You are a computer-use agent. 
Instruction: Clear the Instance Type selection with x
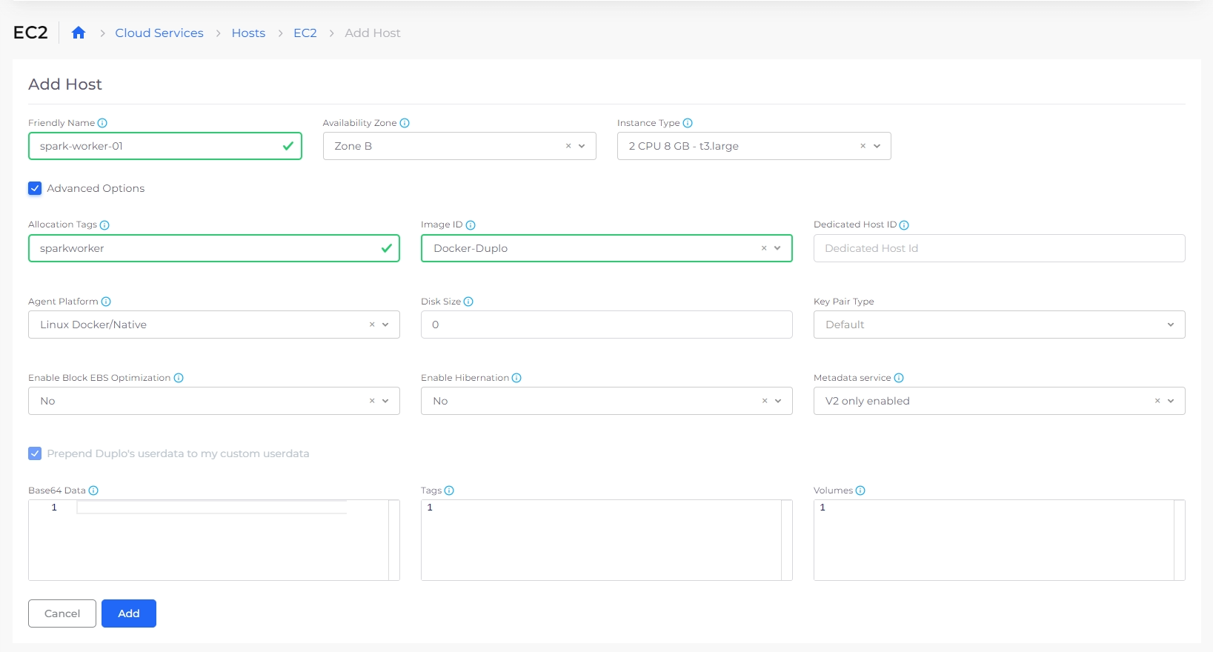(x=863, y=146)
